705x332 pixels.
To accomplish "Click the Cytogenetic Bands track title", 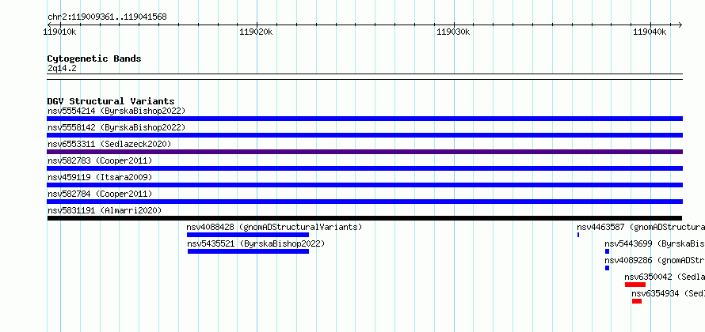I will coord(94,58).
